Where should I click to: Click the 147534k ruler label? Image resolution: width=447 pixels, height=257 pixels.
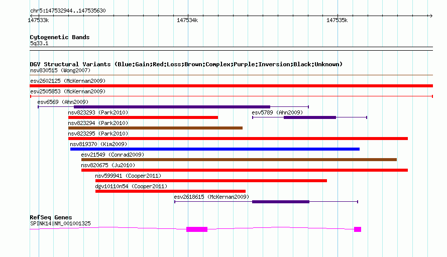pos(187,20)
